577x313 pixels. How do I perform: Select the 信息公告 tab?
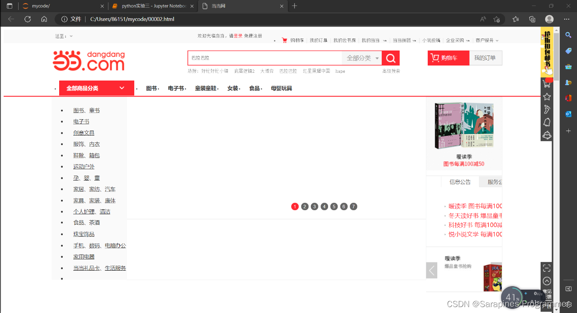pyautogui.click(x=460, y=182)
